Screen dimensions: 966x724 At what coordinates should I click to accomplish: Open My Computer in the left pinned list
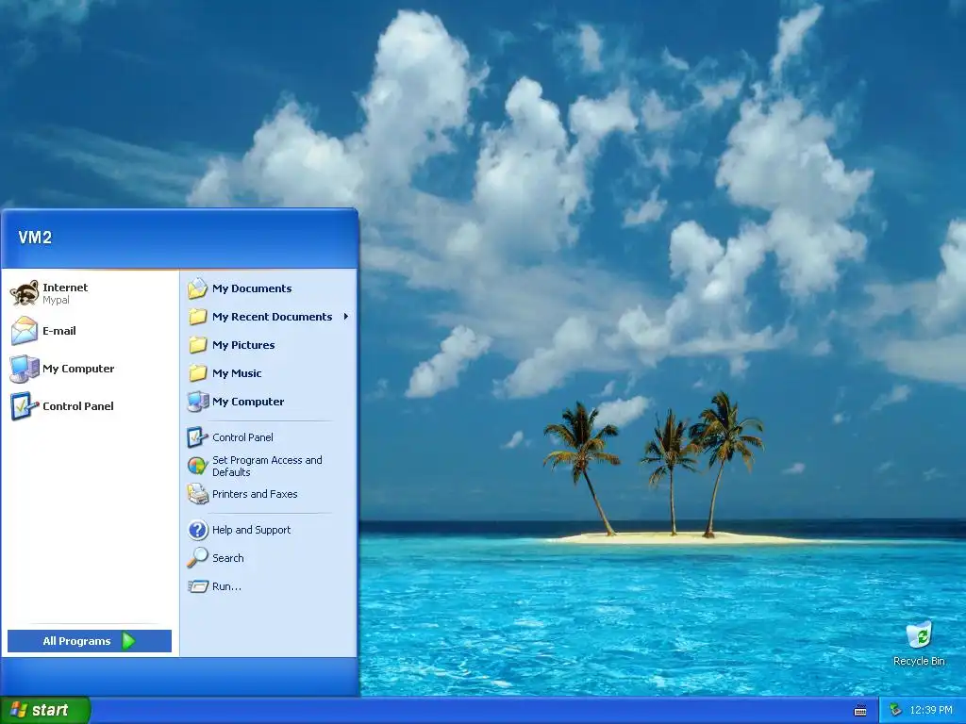click(90, 369)
